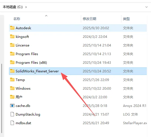This screenshot has width=151, height=137.
Task: Select the 用户 folder name
Action: pyautogui.click(x=19, y=97)
